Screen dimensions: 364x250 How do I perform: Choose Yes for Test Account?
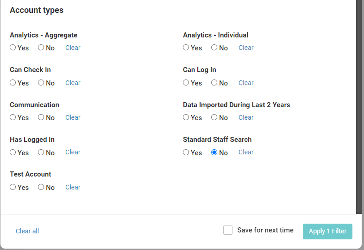[x=13, y=187]
